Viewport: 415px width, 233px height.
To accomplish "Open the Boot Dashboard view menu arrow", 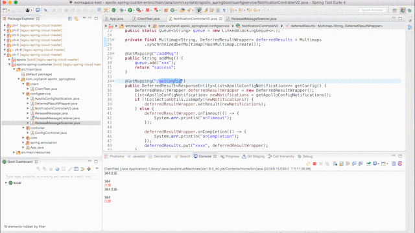I will (97, 168).
